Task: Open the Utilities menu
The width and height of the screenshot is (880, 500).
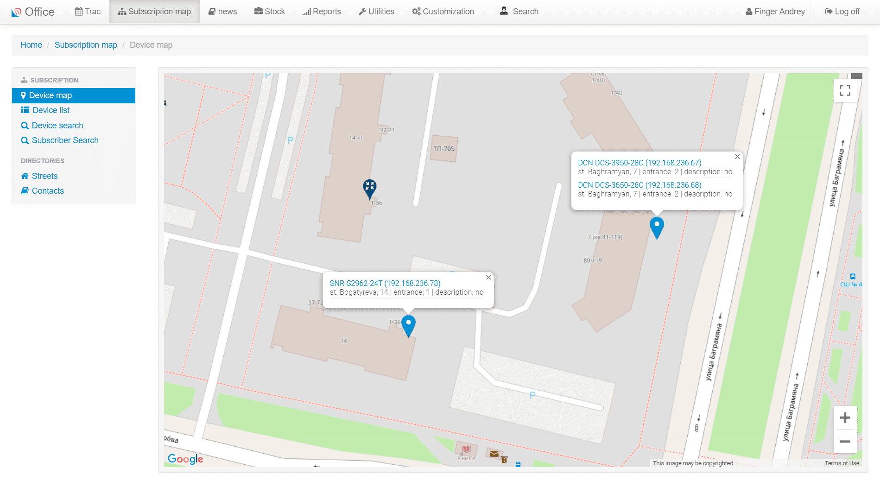Action: pyautogui.click(x=376, y=12)
